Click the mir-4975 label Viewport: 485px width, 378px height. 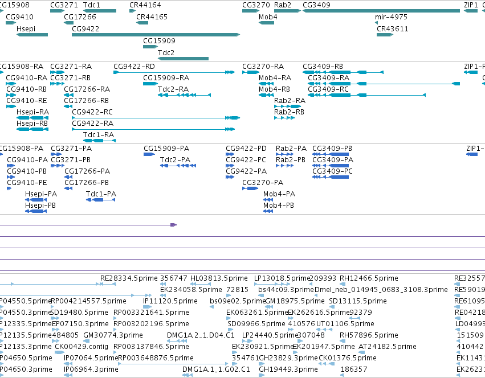pyautogui.click(x=391, y=17)
